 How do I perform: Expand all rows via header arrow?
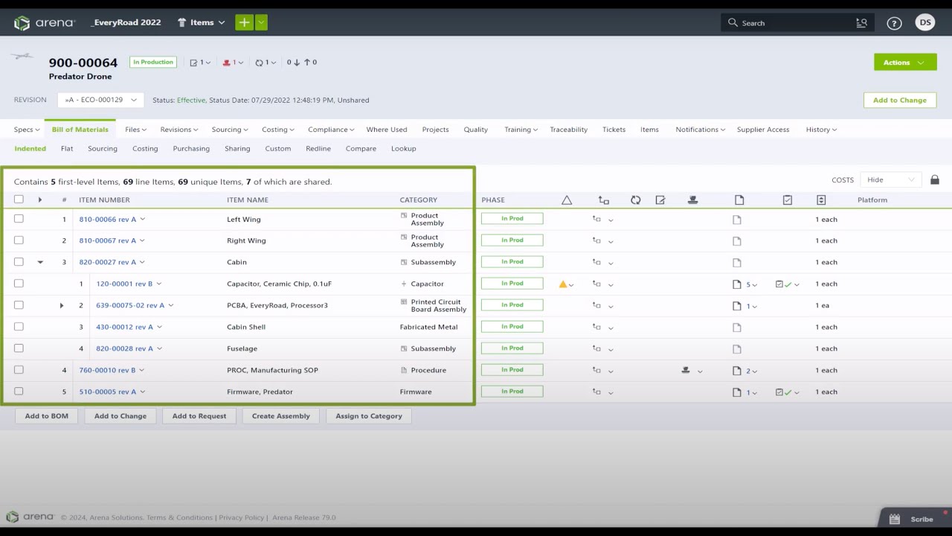pos(40,200)
